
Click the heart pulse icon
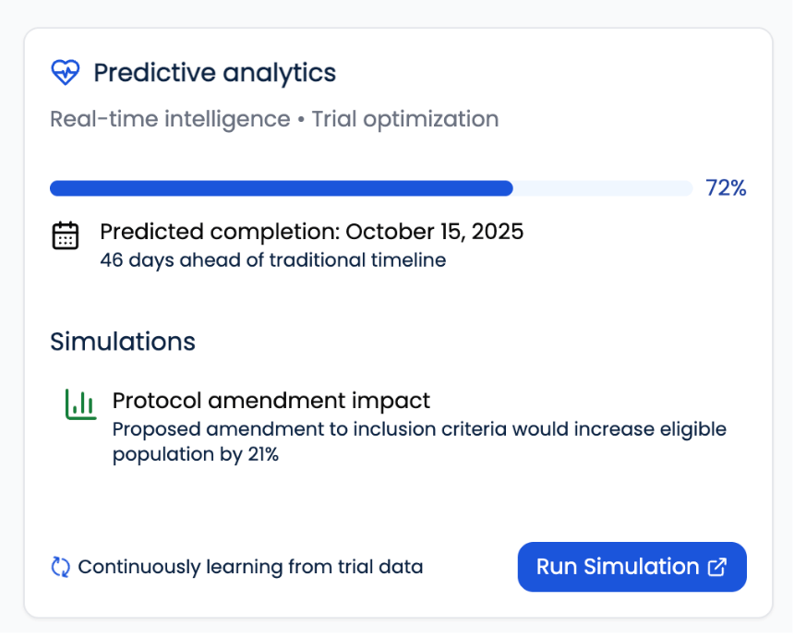tap(66, 72)
